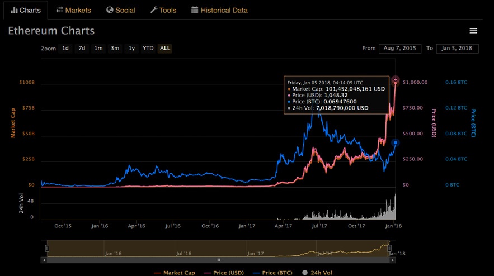Click the wrench icon beside Tools
The image size is (494, 276).
coord(154,10)
